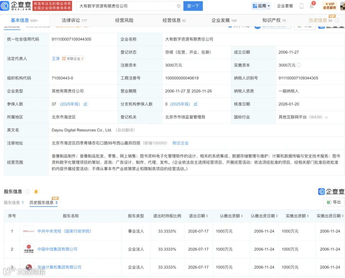Open 分支机构 (2025年报) link
Screen dimensions: 345x278
click(x=180, y=104)
